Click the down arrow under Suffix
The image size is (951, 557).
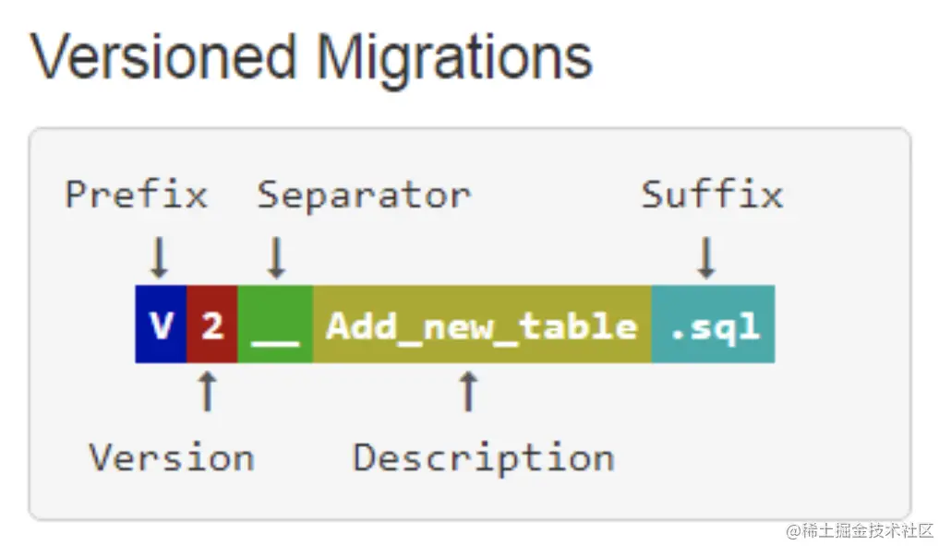pos(705,257)
